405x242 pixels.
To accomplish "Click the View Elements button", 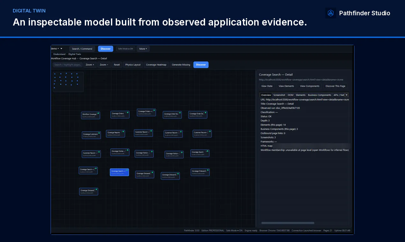I will click(x=286, y=86).
